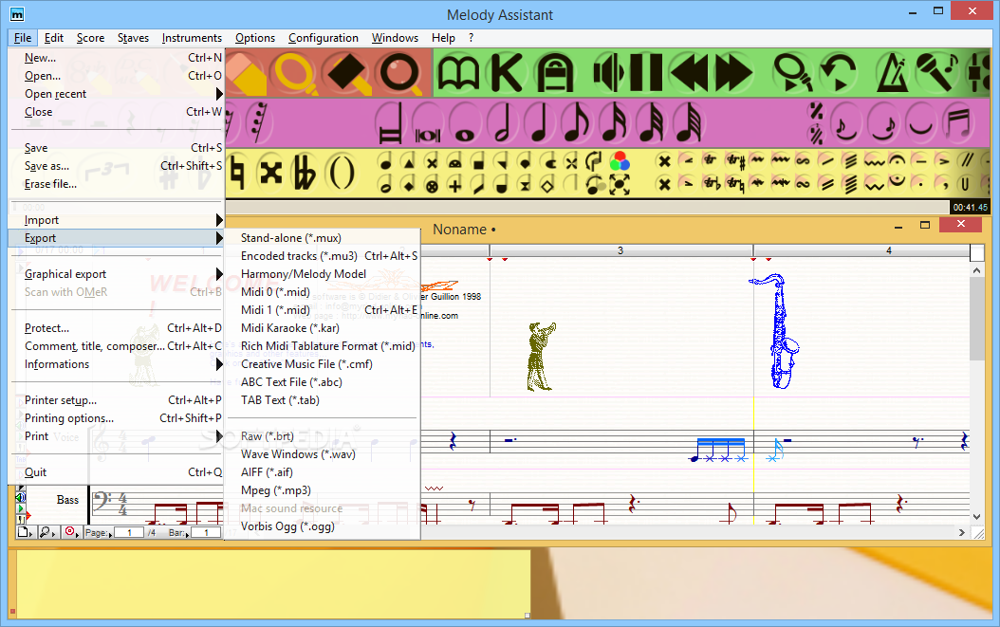Expand the Import submenu
The image size is (1000, 627).
point(116,220)
